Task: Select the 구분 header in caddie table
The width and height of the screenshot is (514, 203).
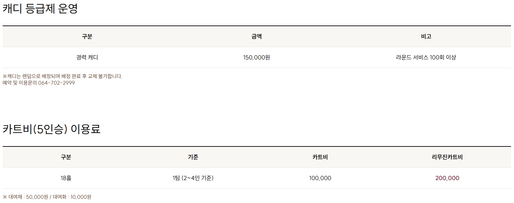Action: [x=87, y=37]
